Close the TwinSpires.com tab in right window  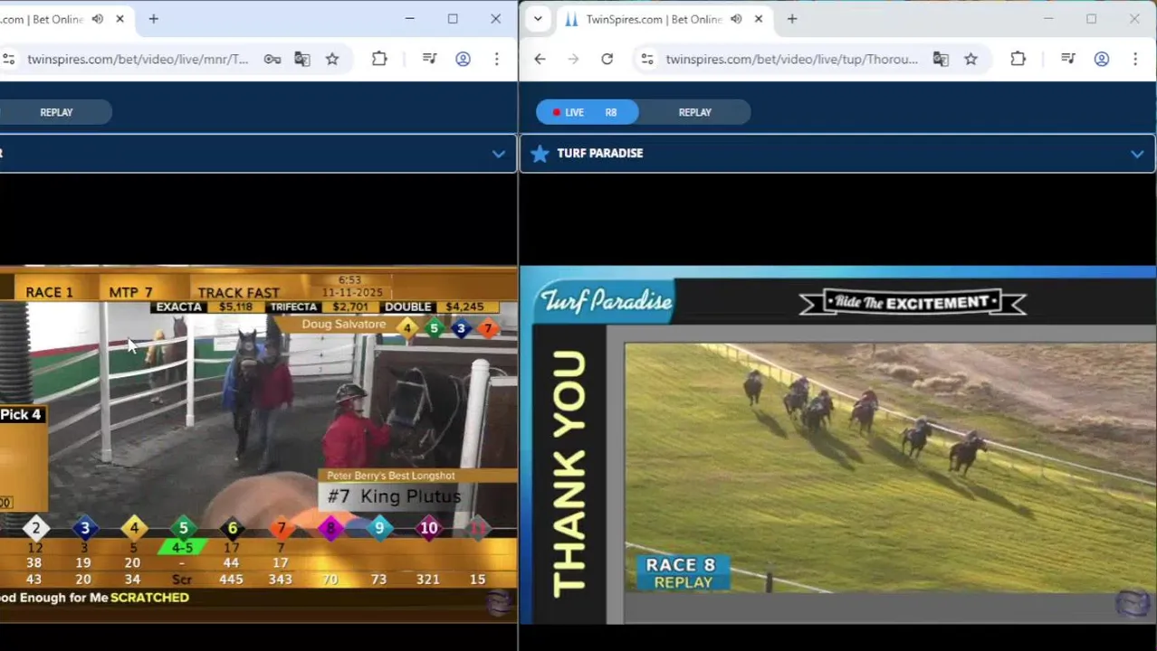[x=759, y=19]
